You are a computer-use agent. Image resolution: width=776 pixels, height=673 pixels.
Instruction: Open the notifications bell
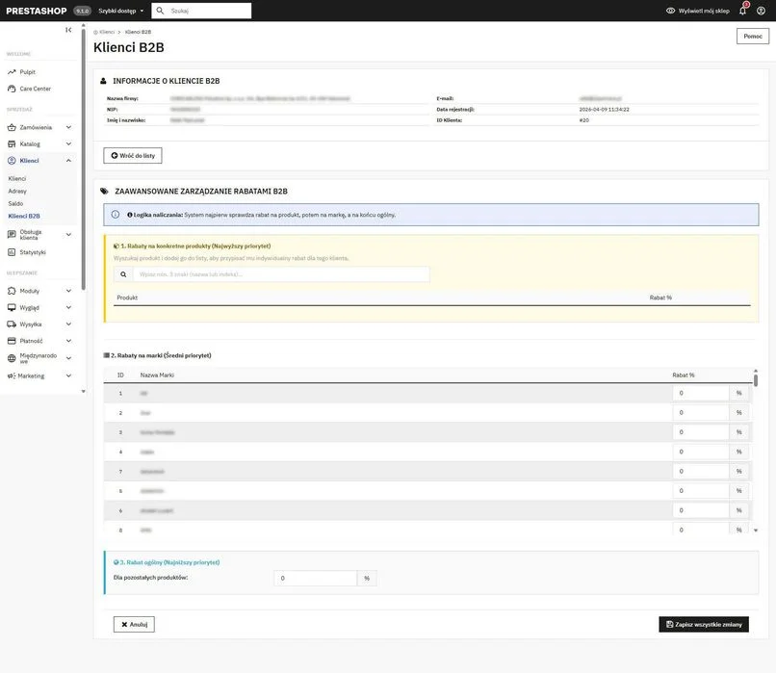pos(743,11)
